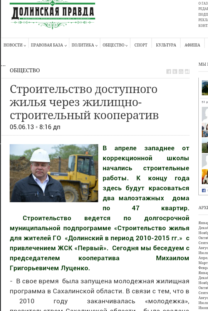The image size is (208, 311).
Task: Click Facebook icon in sidebar widget
Action: tap(204, 190)
